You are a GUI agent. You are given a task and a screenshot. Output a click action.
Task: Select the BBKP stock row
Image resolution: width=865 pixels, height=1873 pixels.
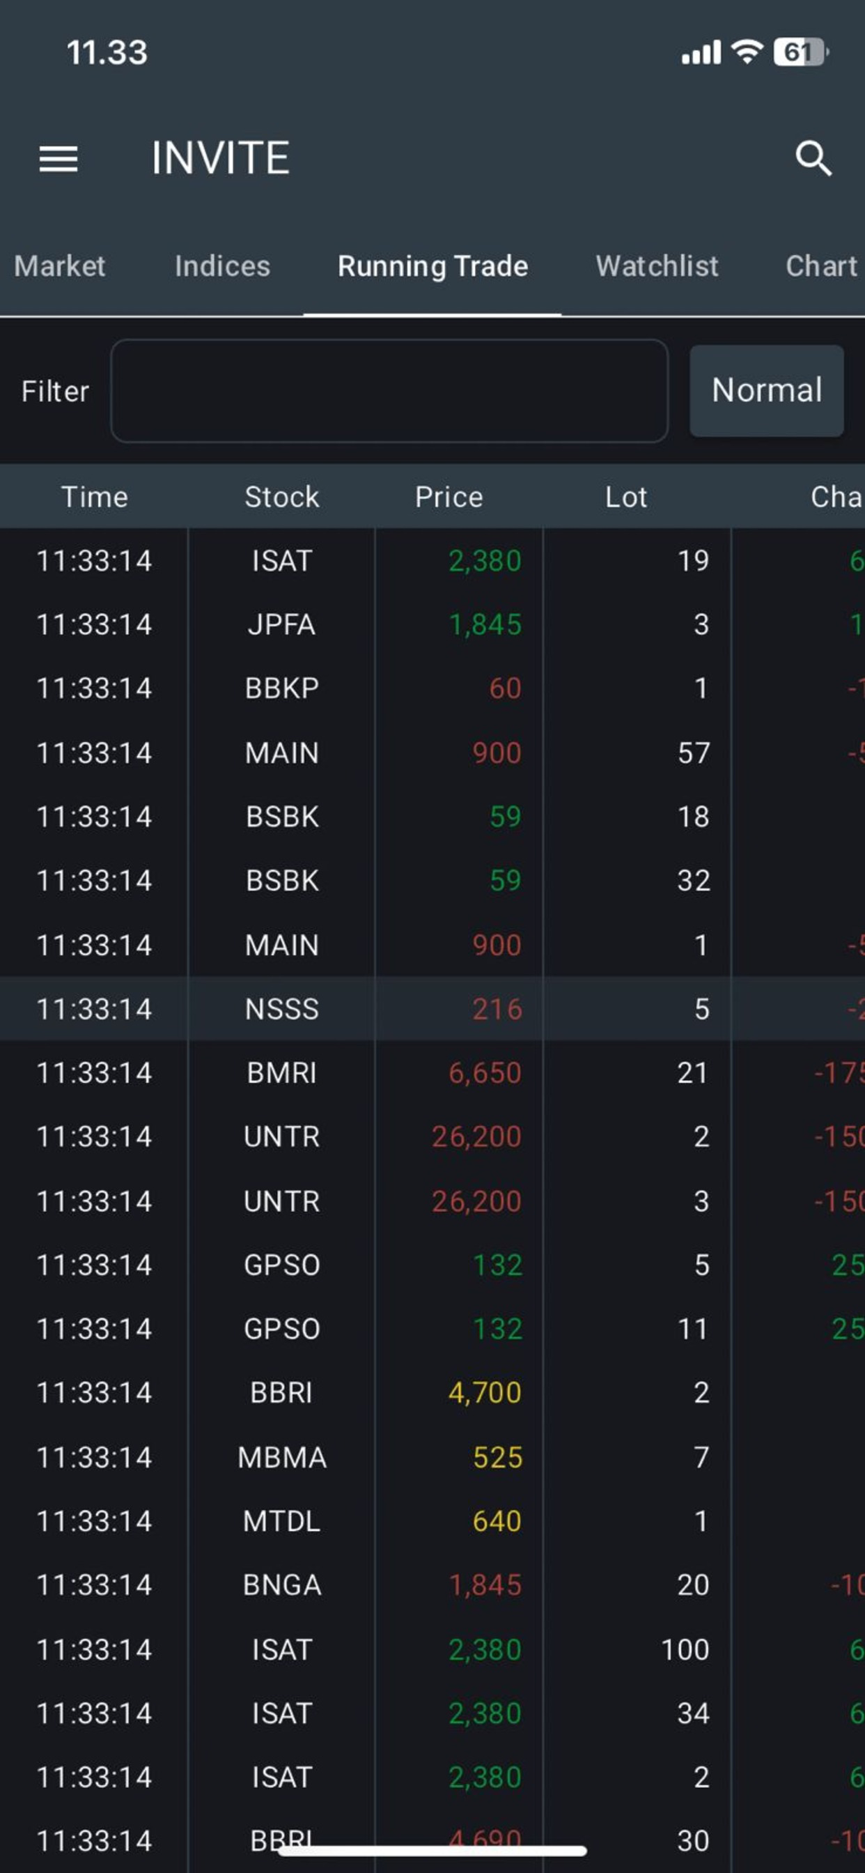click(x=432, y=688)
